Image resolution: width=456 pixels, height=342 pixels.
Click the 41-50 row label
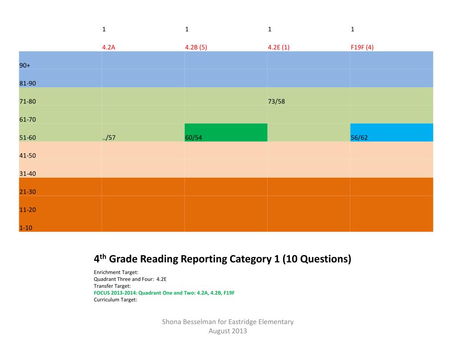[28, 155]
